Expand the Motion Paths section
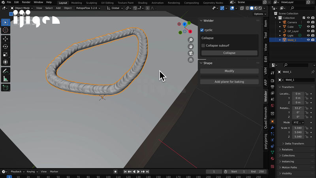This screenshot has width=316, height=178. pyautogui.click(x=290, y=167)
